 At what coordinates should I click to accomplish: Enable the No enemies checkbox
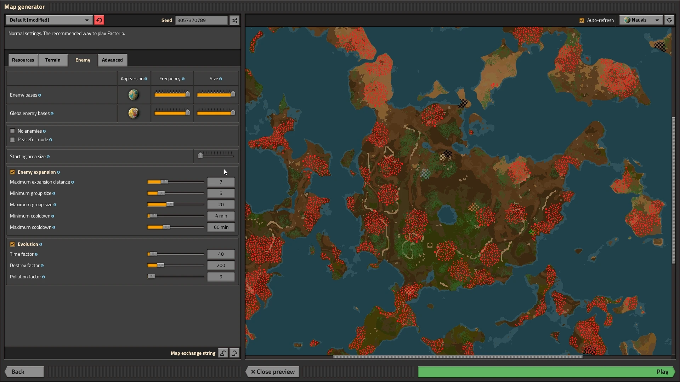point(13,131)
